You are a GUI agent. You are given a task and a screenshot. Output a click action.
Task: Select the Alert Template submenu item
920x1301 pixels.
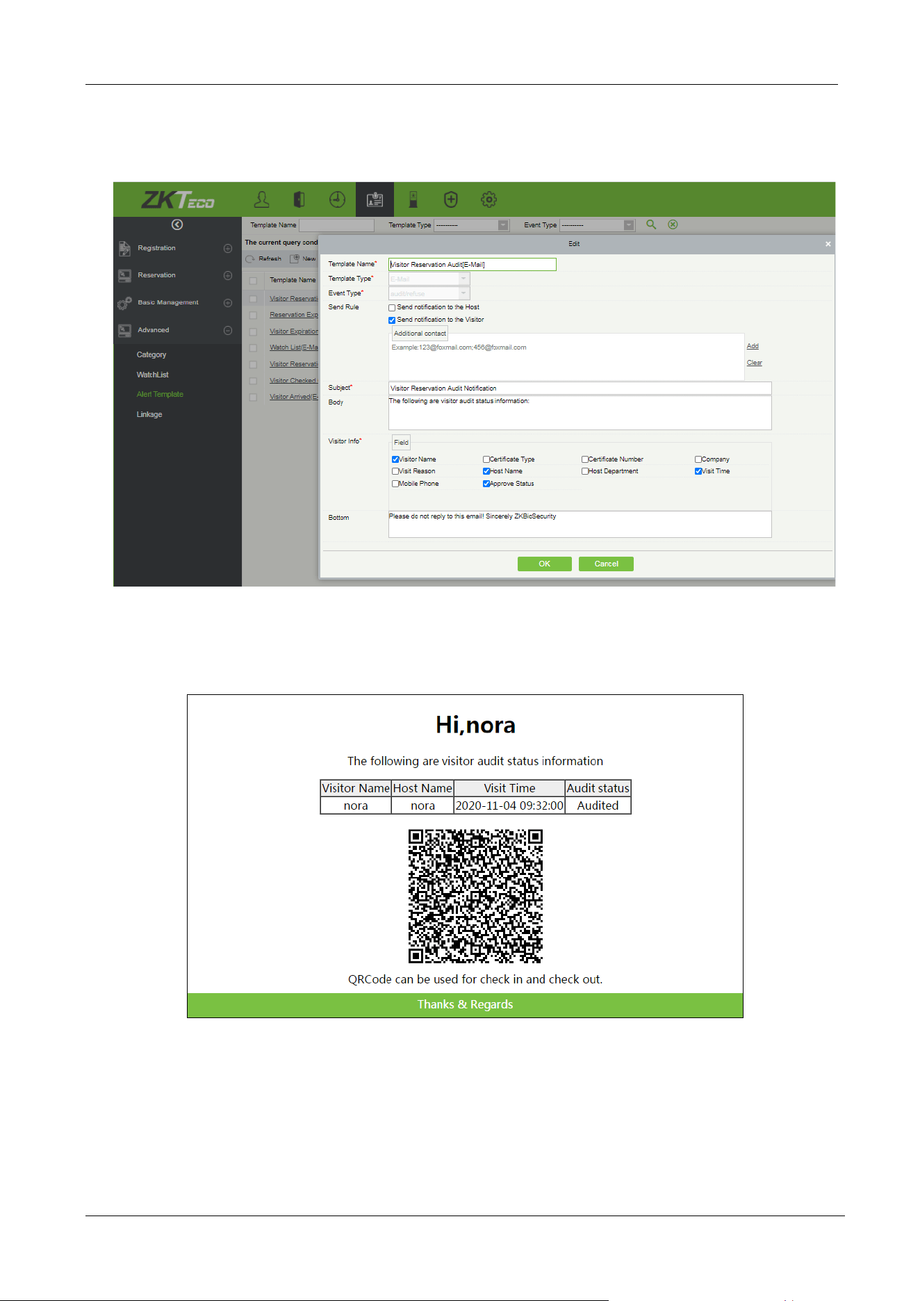[160, 394]
